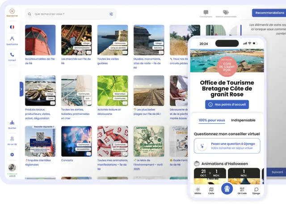Screen dimensions: 286x205
Task: Open the search filter sliders icon
Action: click(111, 14)
